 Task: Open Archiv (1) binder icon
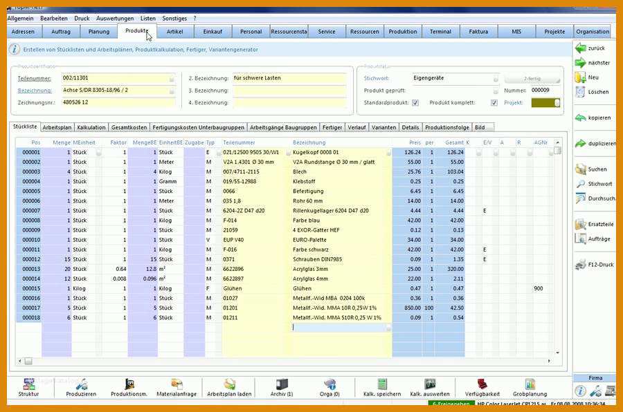coord(282,384)
